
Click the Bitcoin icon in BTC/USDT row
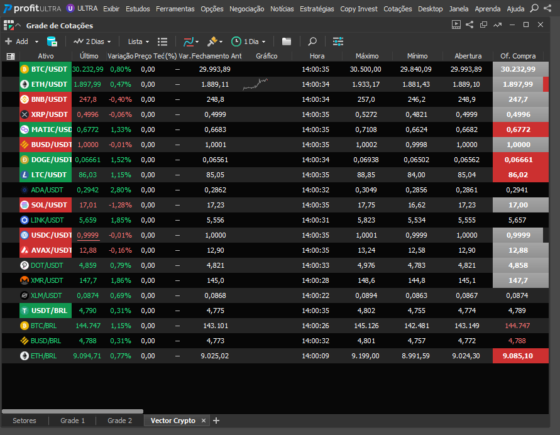point(25,69)
